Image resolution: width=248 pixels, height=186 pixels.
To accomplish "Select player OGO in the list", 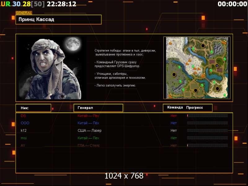I will [x=25, y=123].
